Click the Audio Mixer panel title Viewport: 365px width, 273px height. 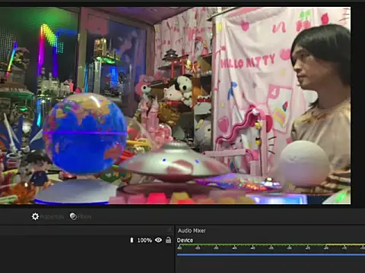192,231
